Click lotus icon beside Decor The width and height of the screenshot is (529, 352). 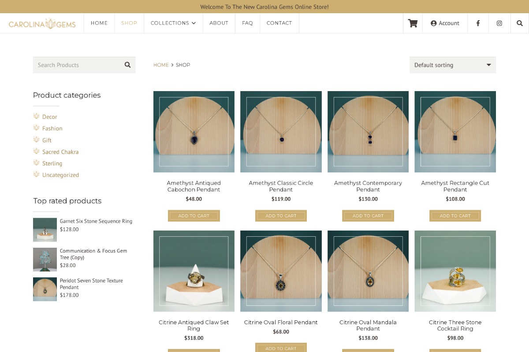pos(36,116)
